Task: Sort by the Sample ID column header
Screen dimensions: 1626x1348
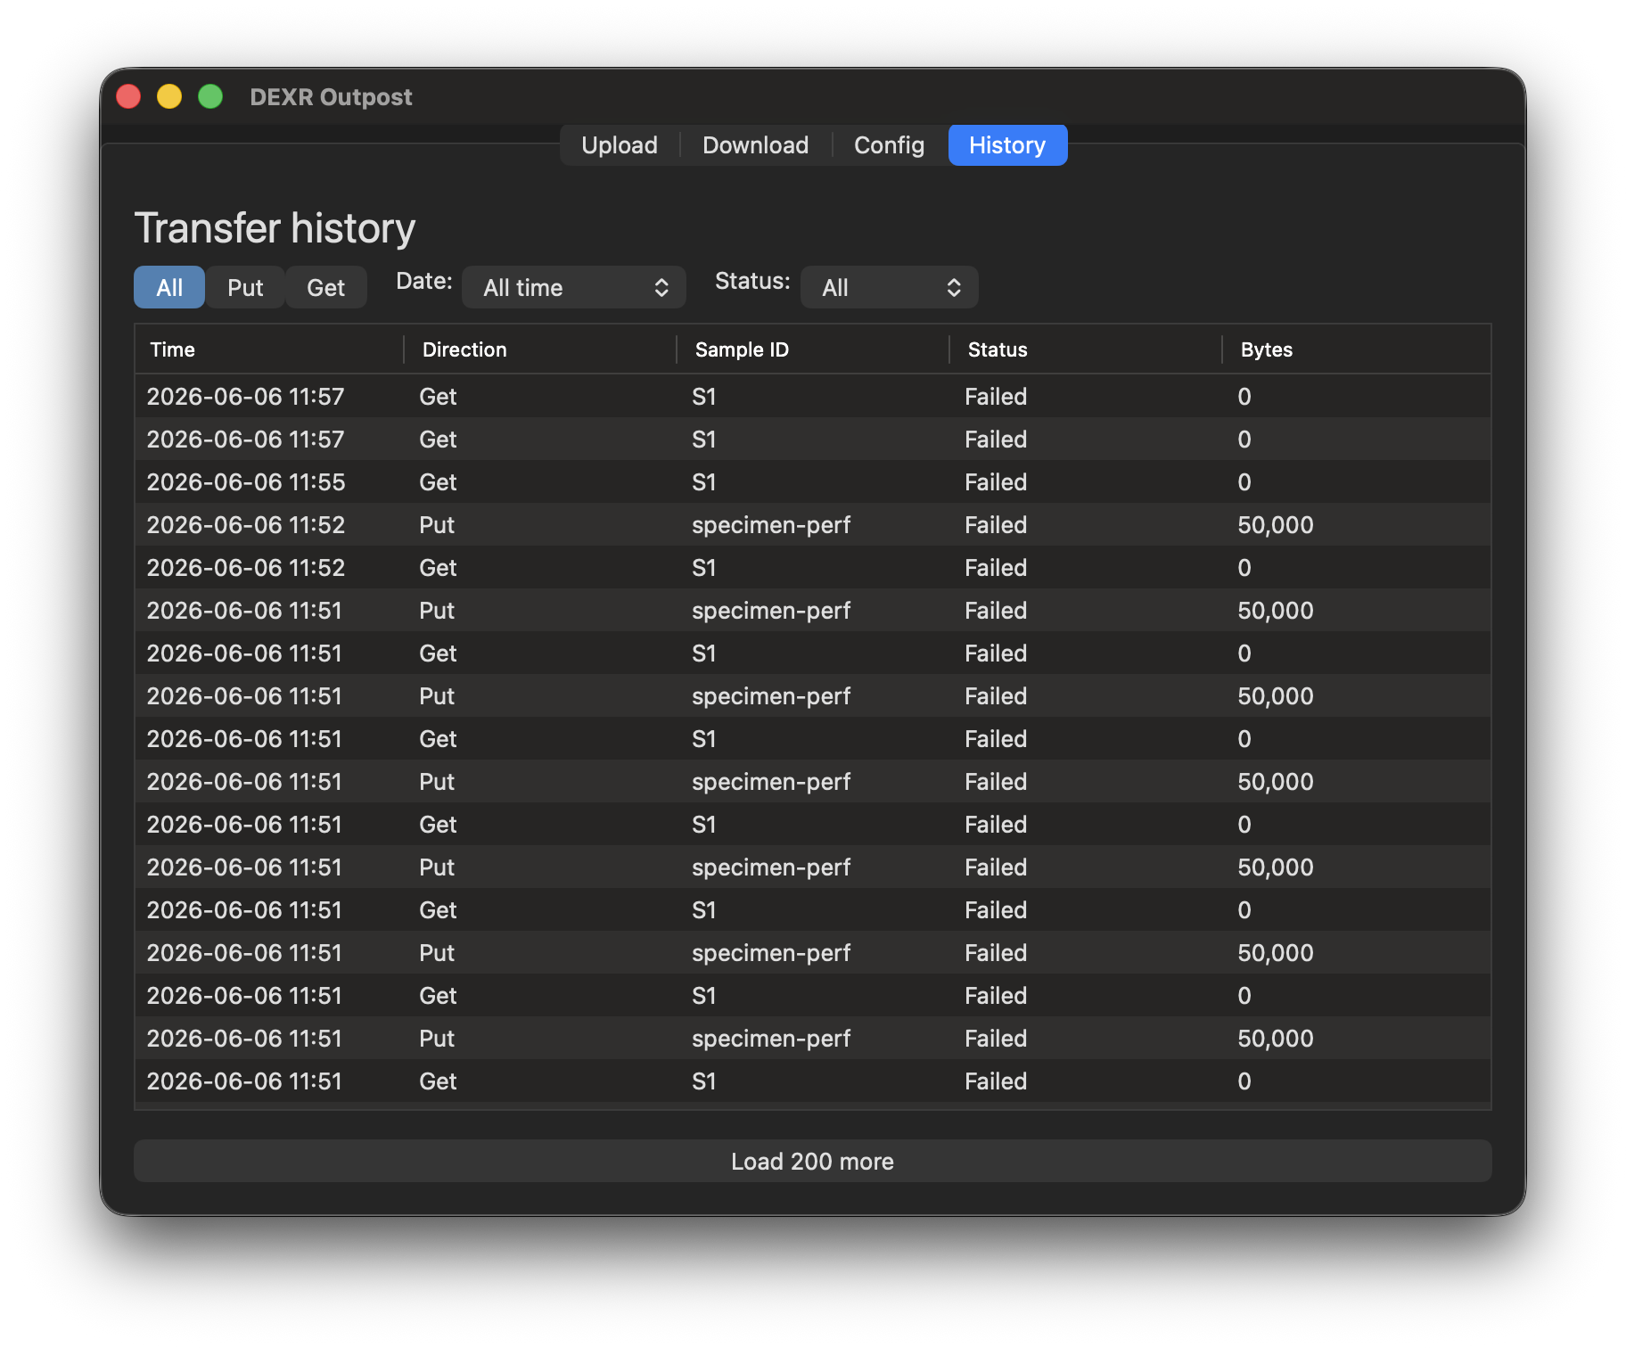Action: (813, 349)
